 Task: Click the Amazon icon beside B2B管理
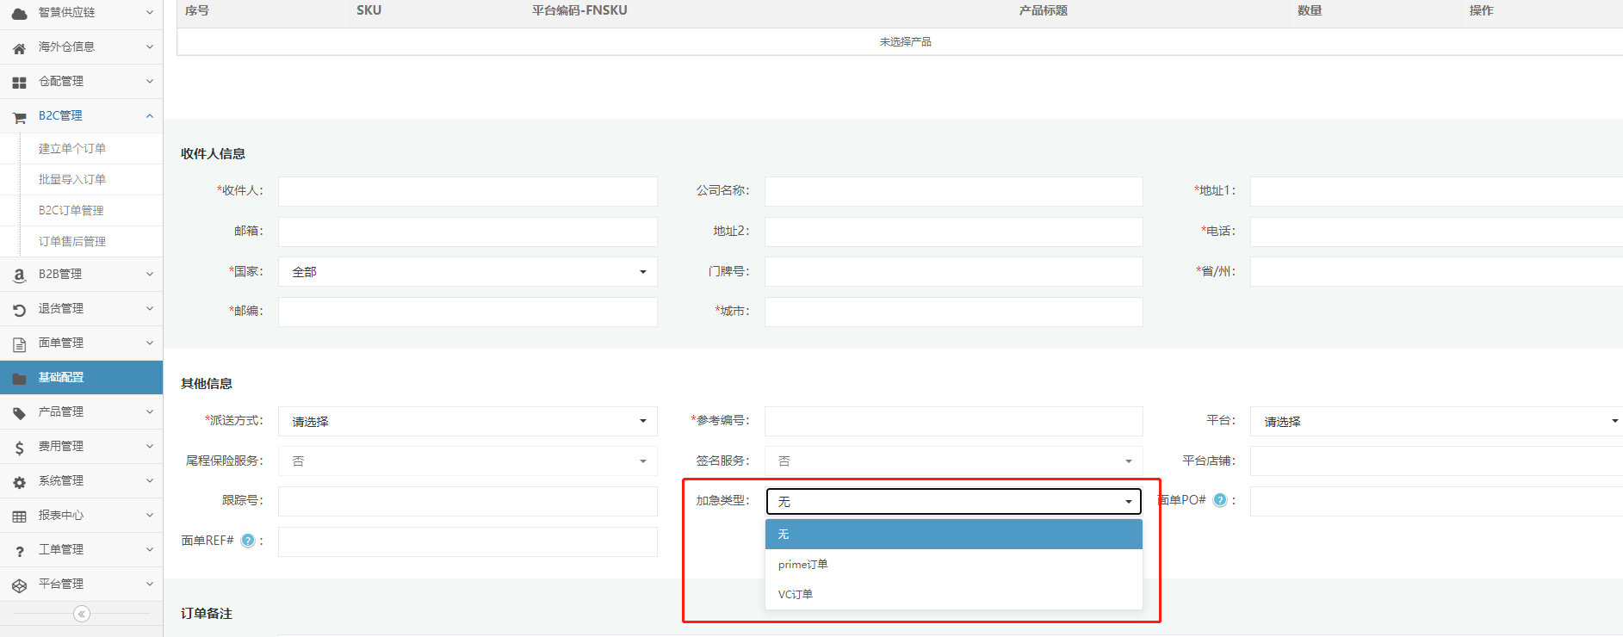(19, 275)
